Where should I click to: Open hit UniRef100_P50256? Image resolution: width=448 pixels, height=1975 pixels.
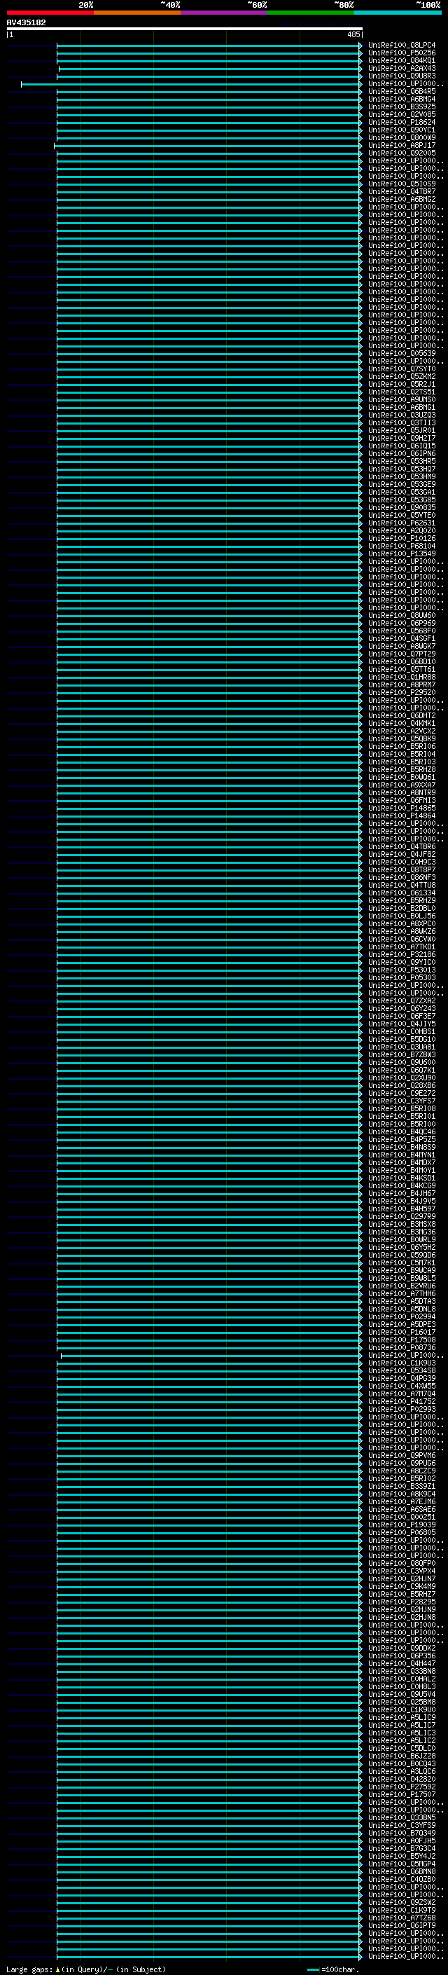[402, 53]
